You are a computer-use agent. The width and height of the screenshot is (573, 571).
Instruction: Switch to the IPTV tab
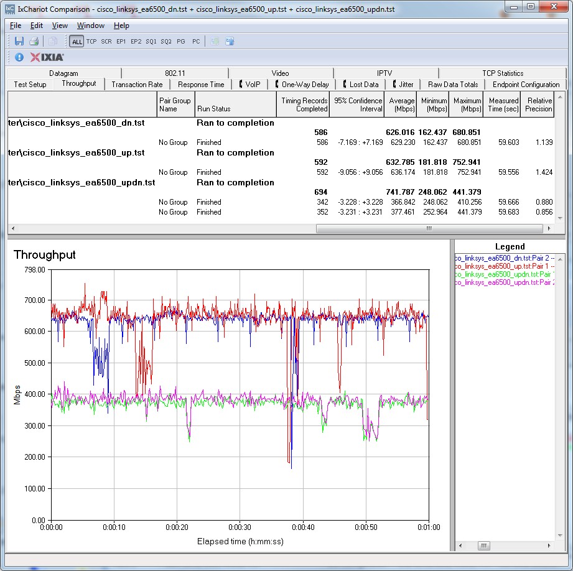pyautogui.click(x=384, y=73)
